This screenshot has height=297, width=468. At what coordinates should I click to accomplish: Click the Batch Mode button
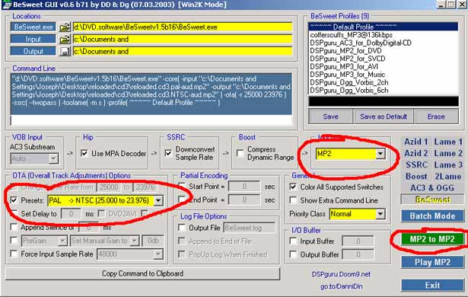click(432, 216)
